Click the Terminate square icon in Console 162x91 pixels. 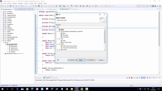tap(127, 78)
